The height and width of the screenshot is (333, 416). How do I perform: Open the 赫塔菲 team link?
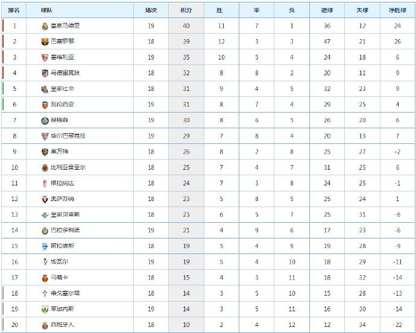[x=60, y=120]
